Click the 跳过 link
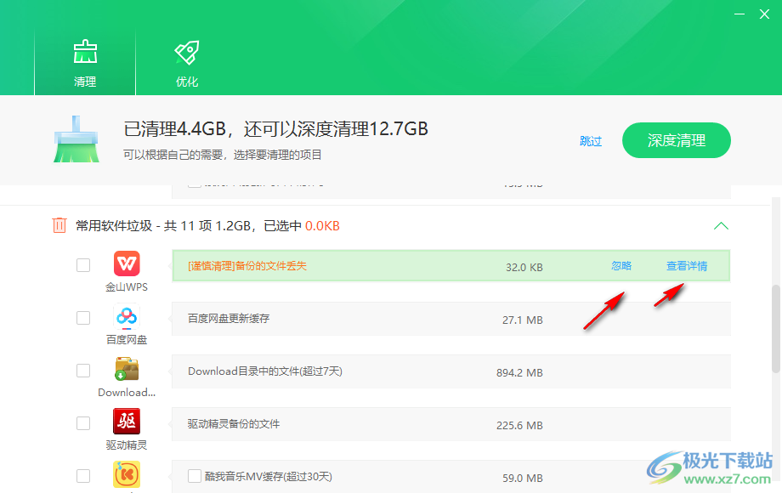 coord(591,141)
